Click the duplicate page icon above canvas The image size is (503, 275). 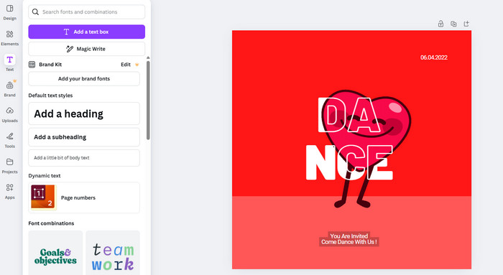tap(453, 24)
